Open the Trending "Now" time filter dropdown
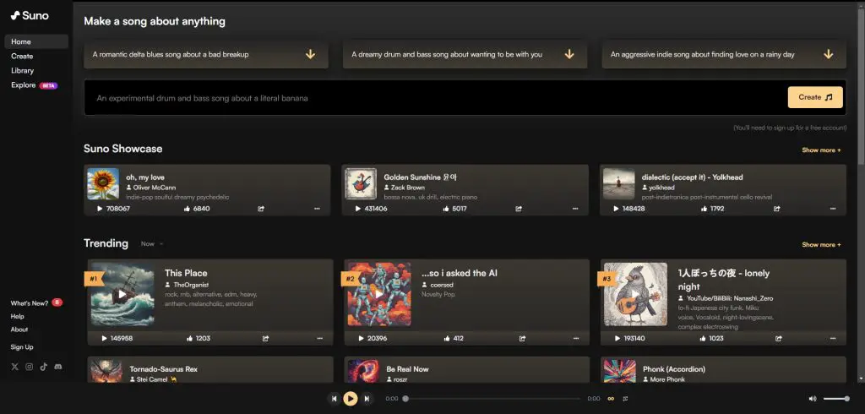Screen dimensions: 865x414 pyautogui.click(x=152, y=244)
